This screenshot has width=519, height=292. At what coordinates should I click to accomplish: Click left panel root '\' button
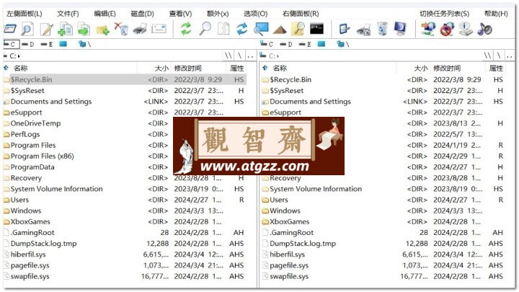[x=239, y=56]
